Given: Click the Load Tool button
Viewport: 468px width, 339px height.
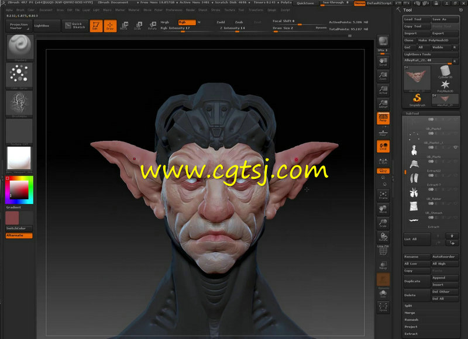Looking at the screenshot, I should point(417,19).
